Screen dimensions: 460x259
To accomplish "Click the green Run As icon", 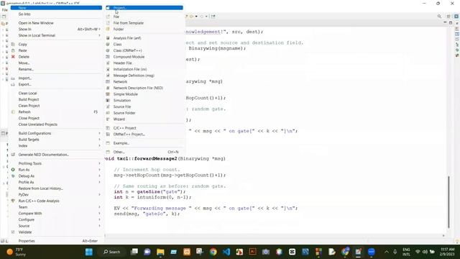I will point(13,170).
